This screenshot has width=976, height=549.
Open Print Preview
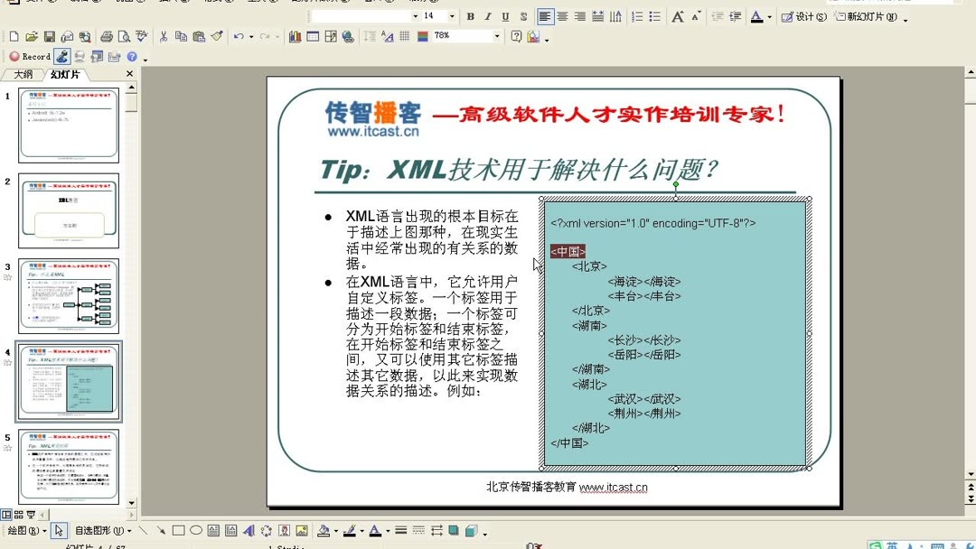tap(123, 36)
